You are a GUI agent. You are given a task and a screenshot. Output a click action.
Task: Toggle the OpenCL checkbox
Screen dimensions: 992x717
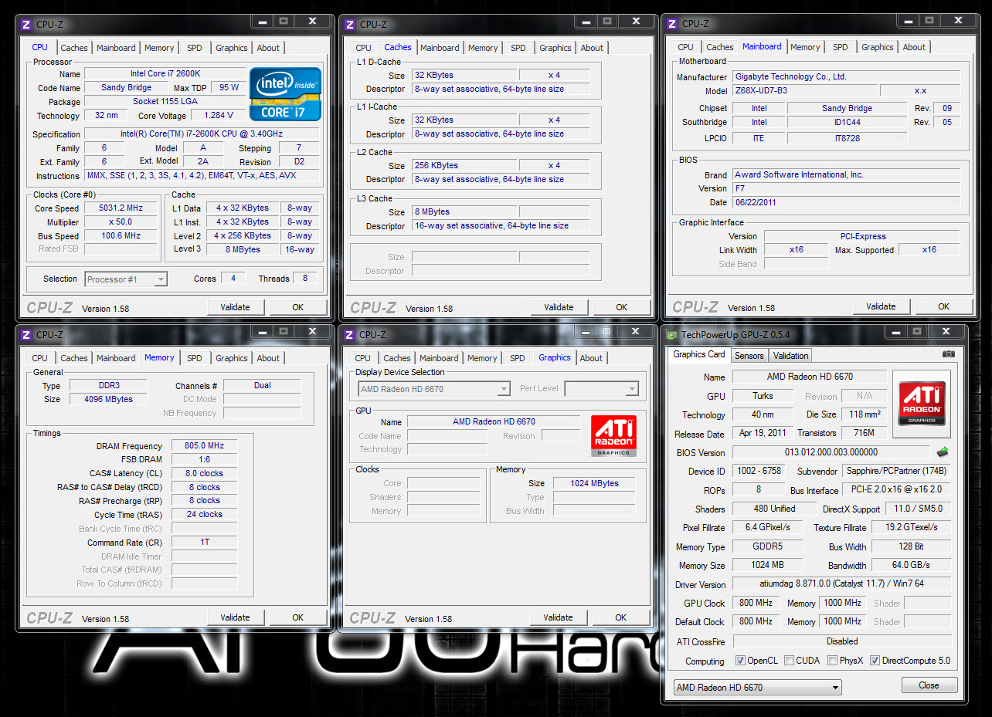740,661
